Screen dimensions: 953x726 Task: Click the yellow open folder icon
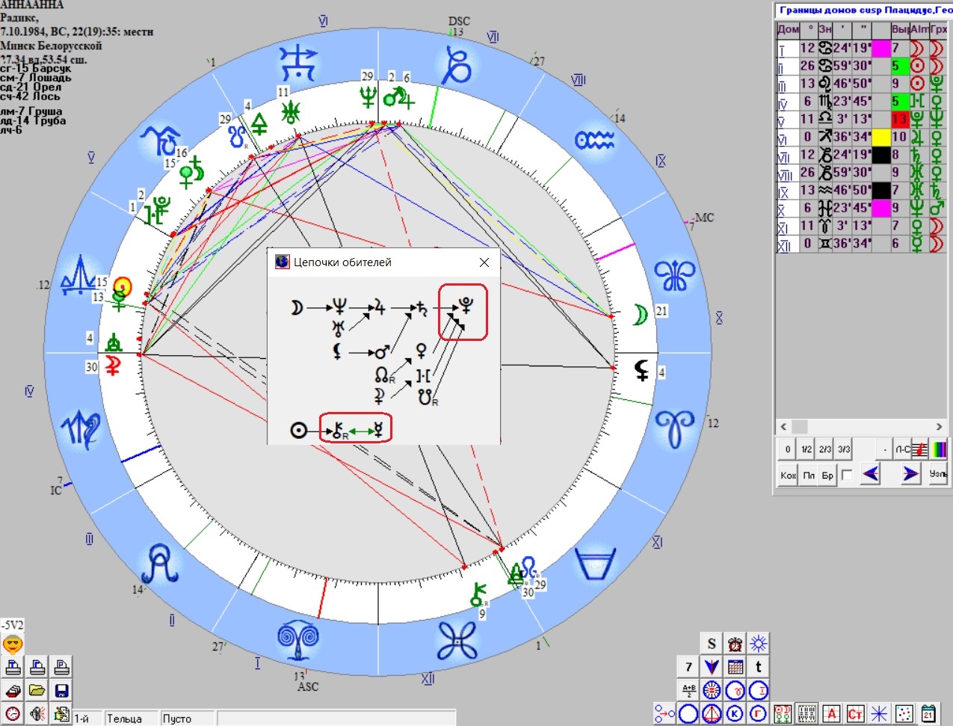(37, 691)
